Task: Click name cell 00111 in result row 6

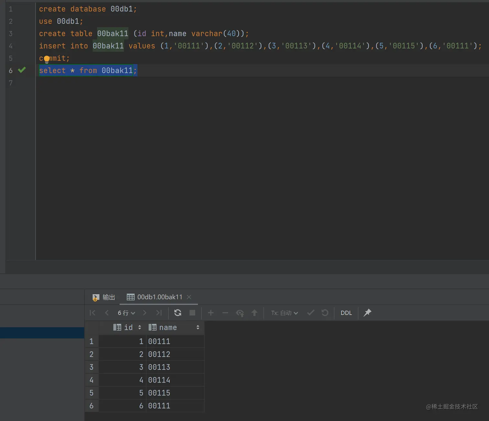Action: point(175,406)
